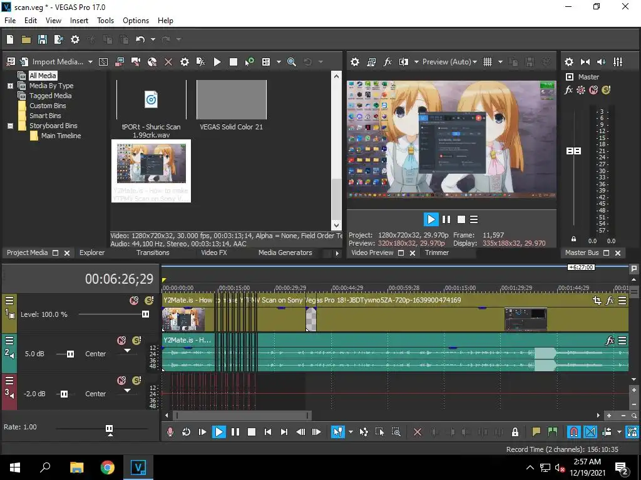Open project properties gear in main toolbar

tap(75, 39)
